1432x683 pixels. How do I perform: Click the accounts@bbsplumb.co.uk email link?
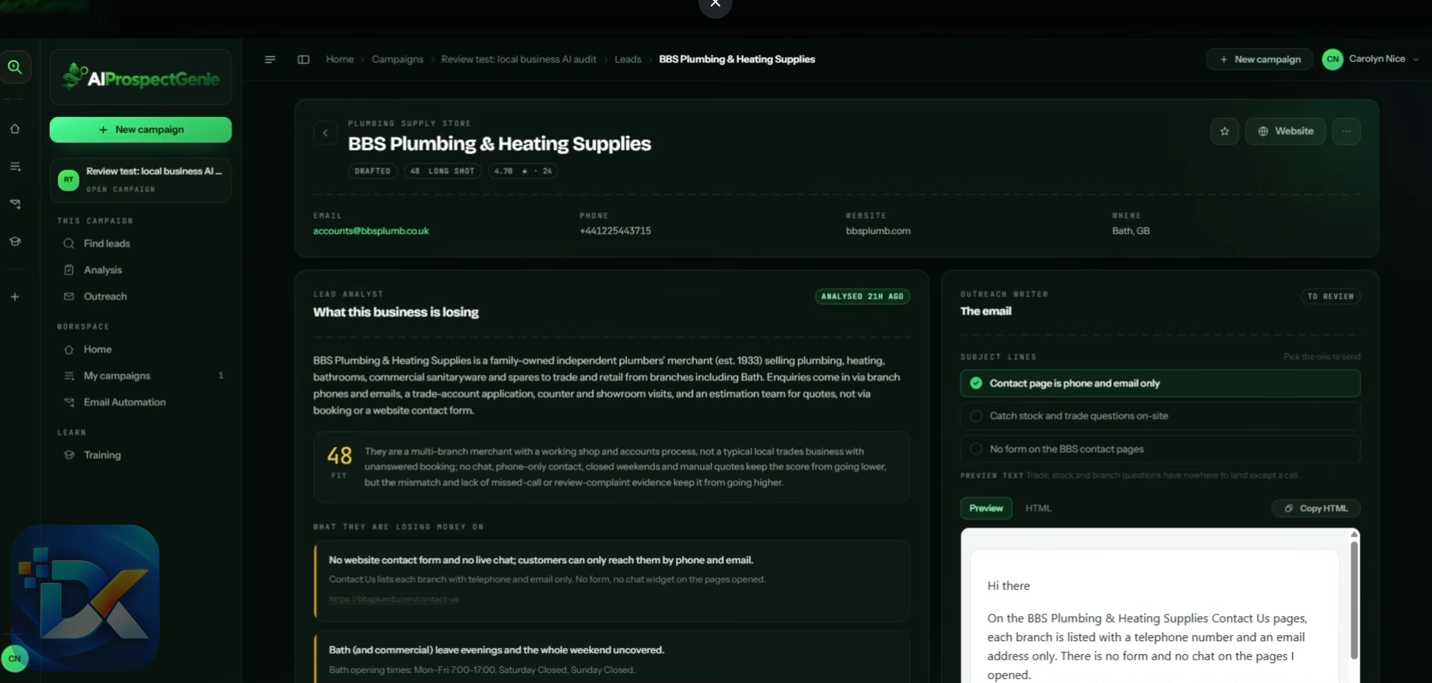point(370,231)
